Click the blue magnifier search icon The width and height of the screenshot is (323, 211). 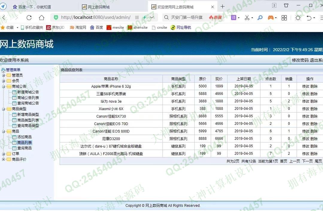(x=260, y=18)
